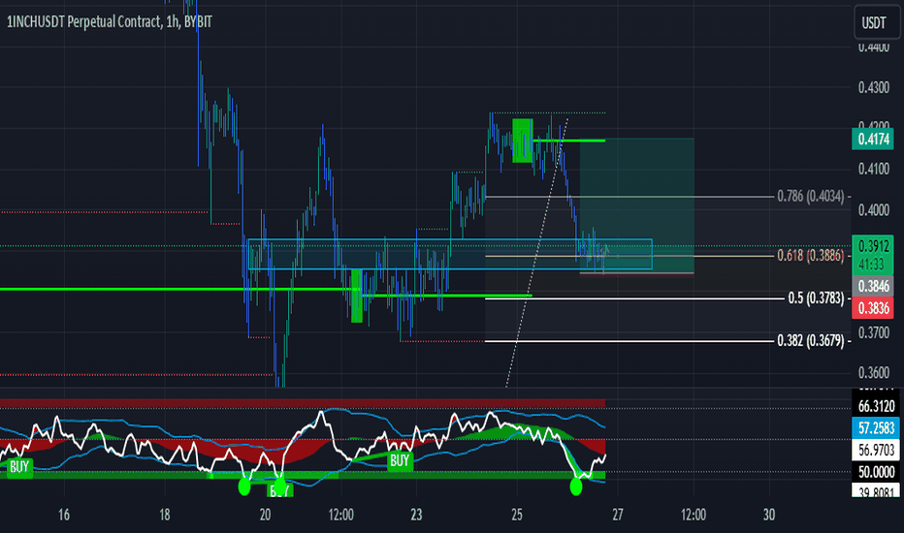Click the green oscillator dot near date 26
Viewport: 904px width, 533px height.
(575, 486)
